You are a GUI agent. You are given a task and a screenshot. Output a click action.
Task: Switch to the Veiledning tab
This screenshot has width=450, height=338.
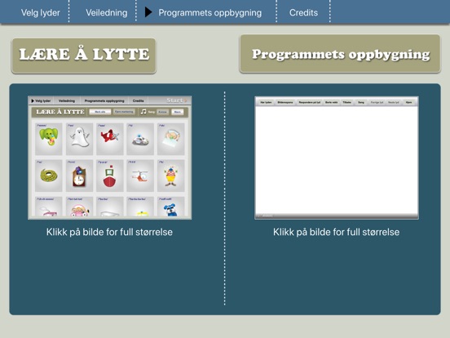[107, 12]
